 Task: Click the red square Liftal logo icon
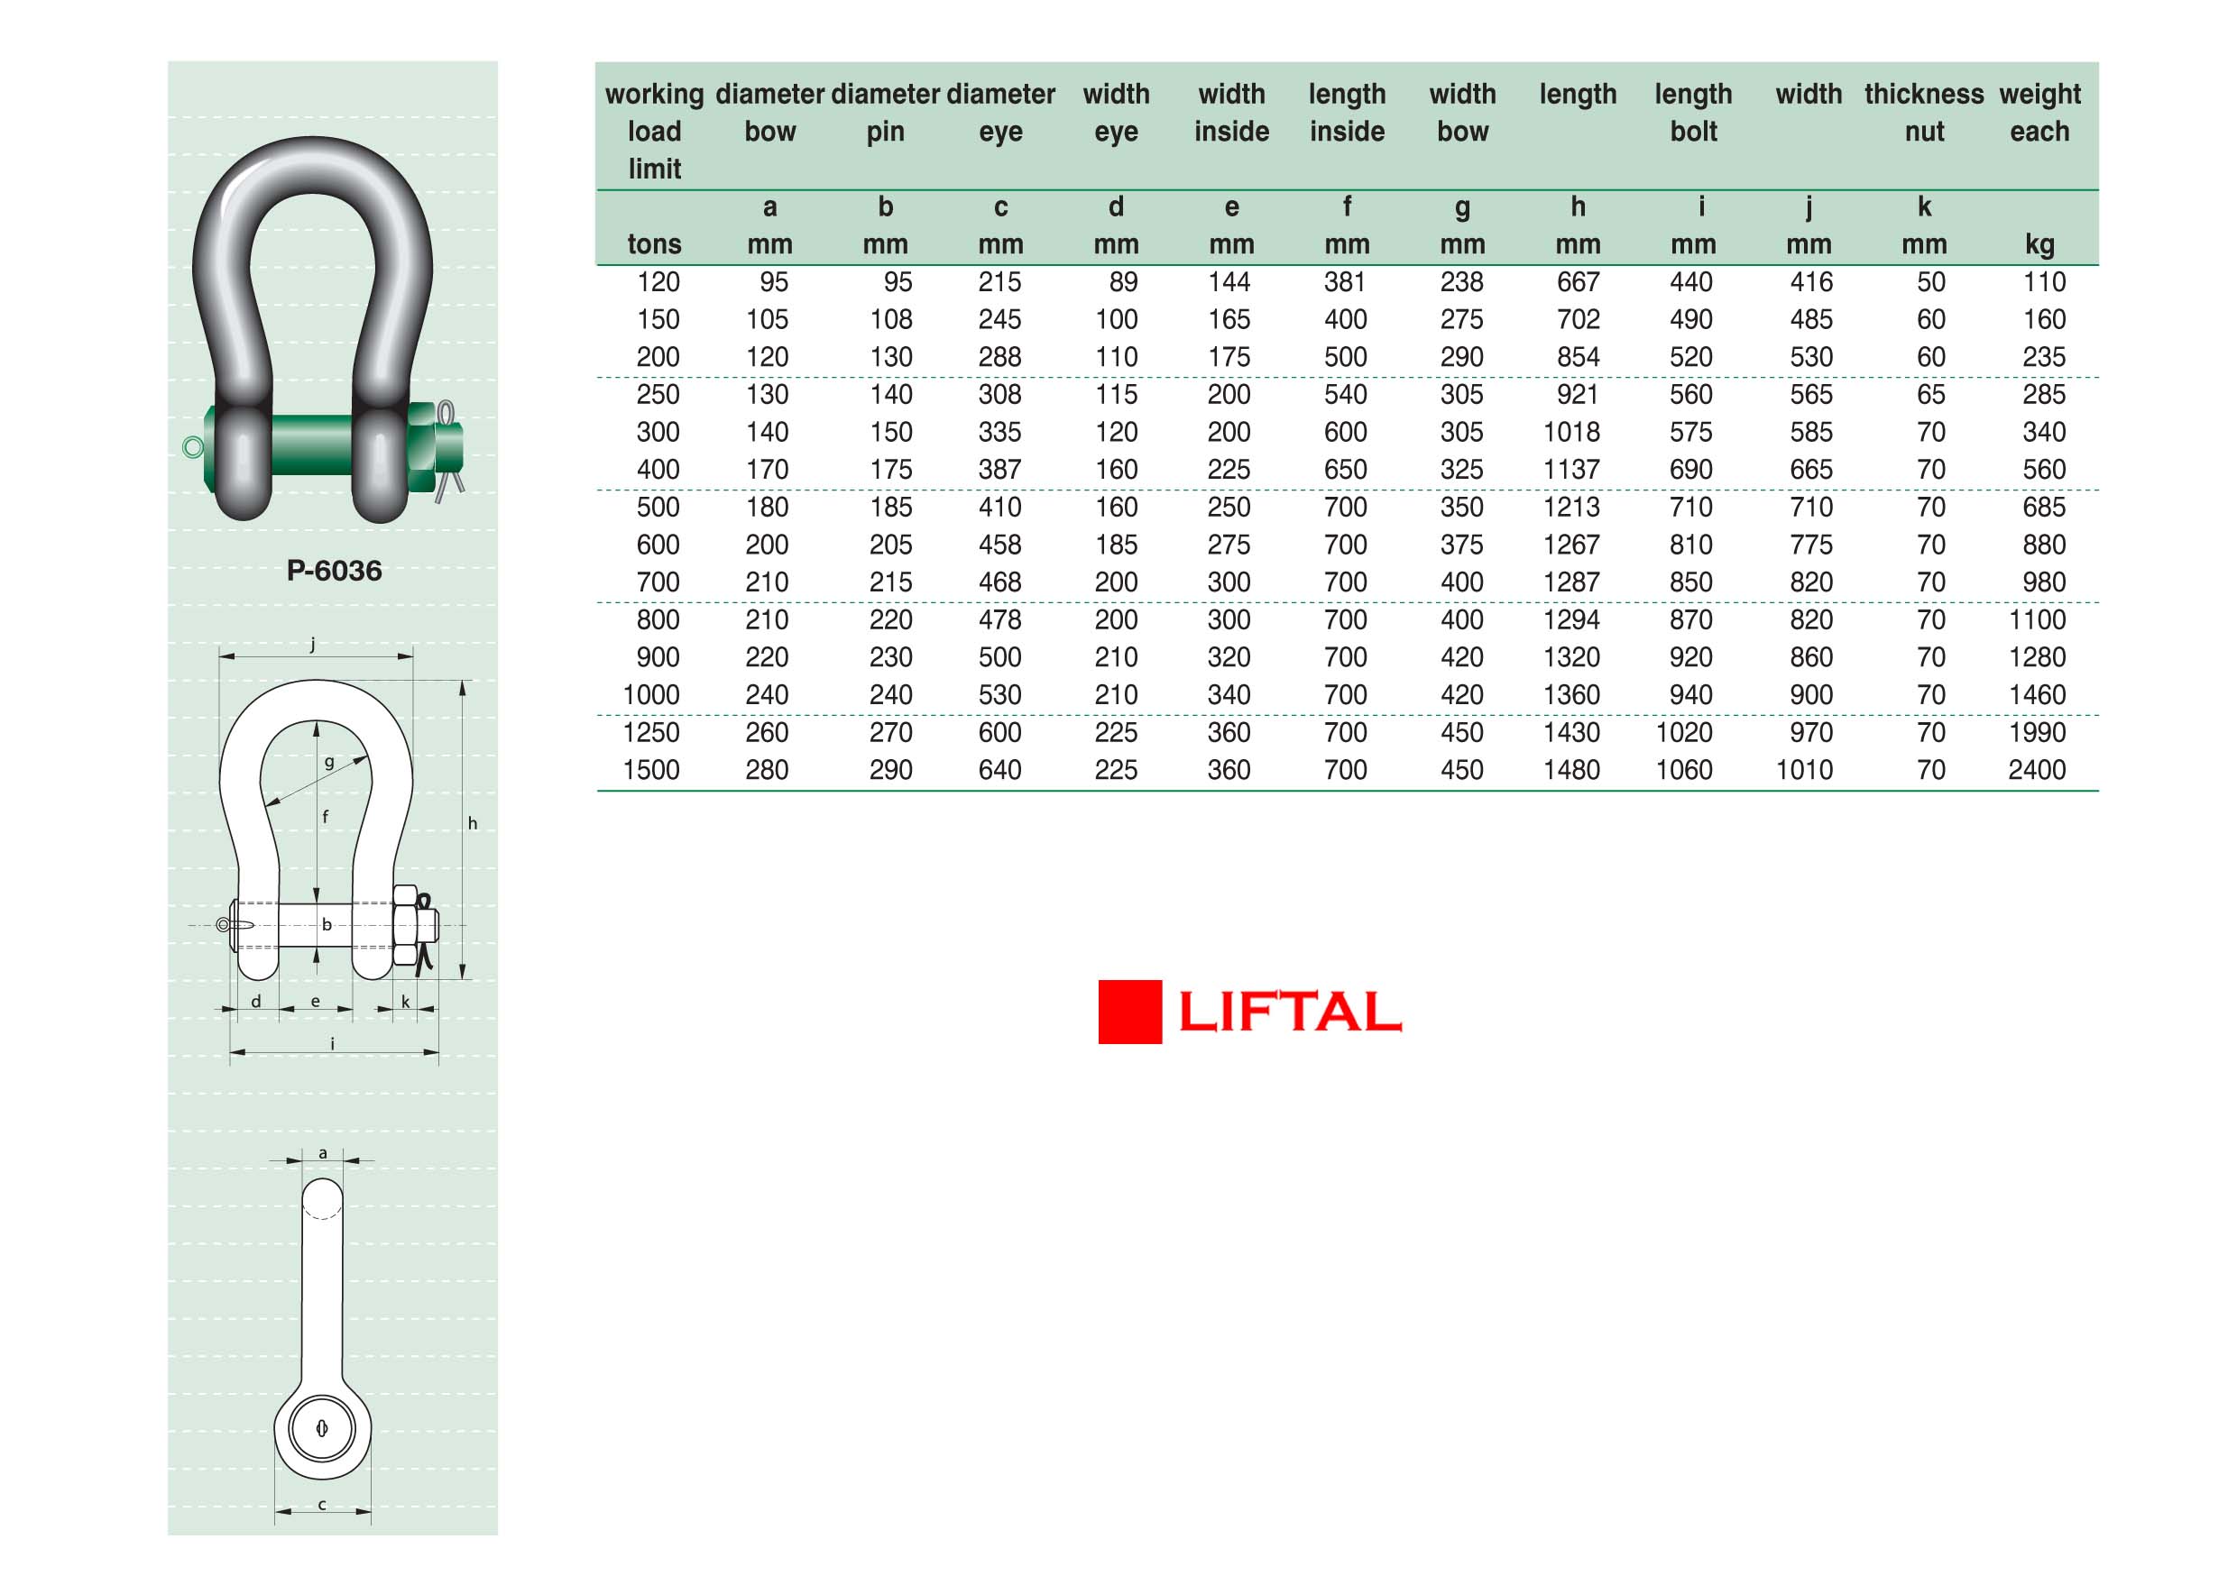click(x=1129, y=1011)
